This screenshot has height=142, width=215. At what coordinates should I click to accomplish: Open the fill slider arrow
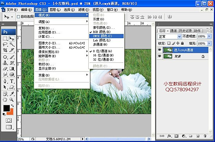[209, 43]
